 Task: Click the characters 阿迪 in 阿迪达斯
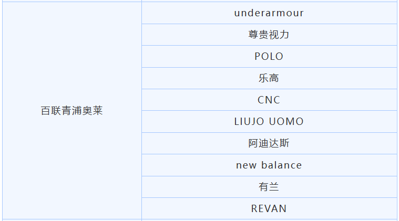[x=259, y=143]
